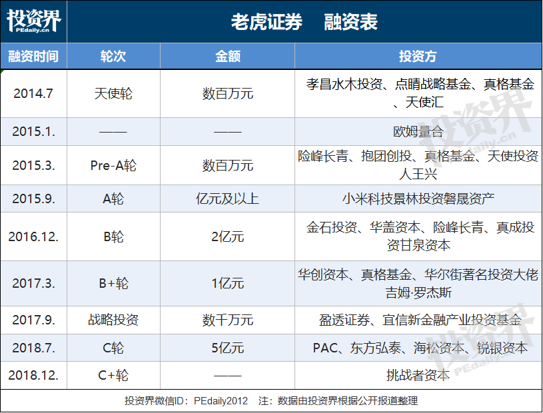
Task: Click the footer text 投资界微信ID：PEdaily2012
Action: [x=187, y=401]
